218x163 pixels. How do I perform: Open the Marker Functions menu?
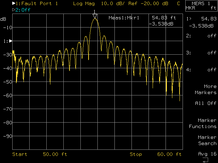tap(203, 123)
